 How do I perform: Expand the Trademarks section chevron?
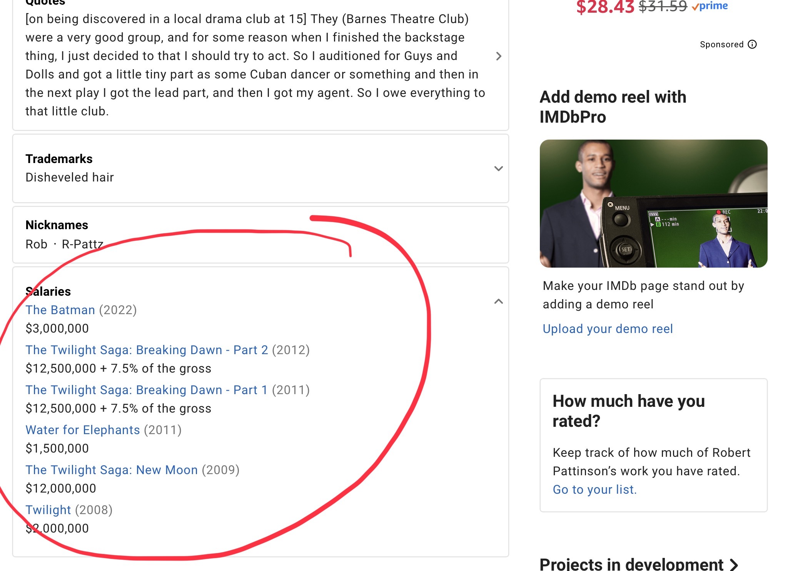[x=499, y=168]
